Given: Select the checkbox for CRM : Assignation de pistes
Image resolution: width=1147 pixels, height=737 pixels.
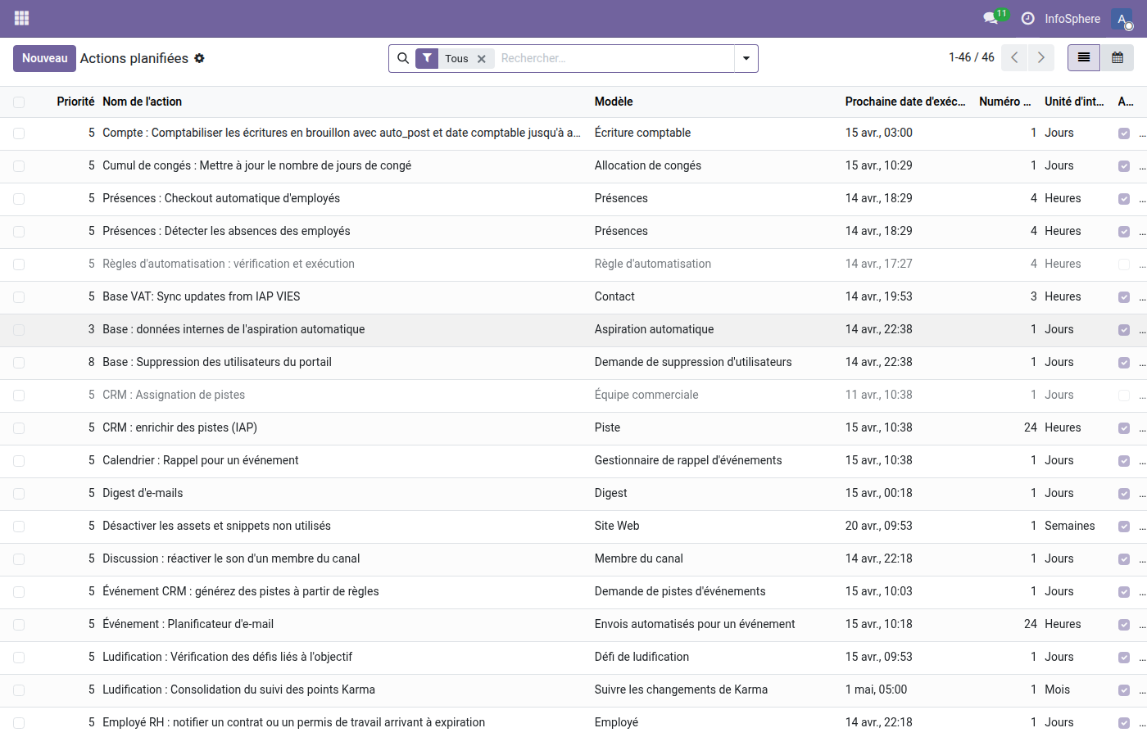Looking at the screenshot, I should (18, 395).
